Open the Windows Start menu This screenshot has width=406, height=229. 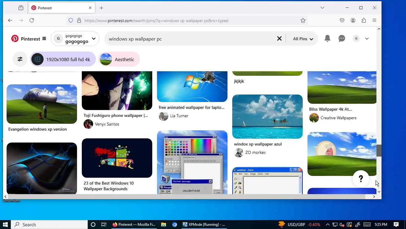click(x=5, y=225)
